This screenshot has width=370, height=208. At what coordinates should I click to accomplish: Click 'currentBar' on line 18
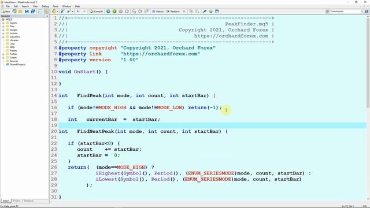(102, 120)
